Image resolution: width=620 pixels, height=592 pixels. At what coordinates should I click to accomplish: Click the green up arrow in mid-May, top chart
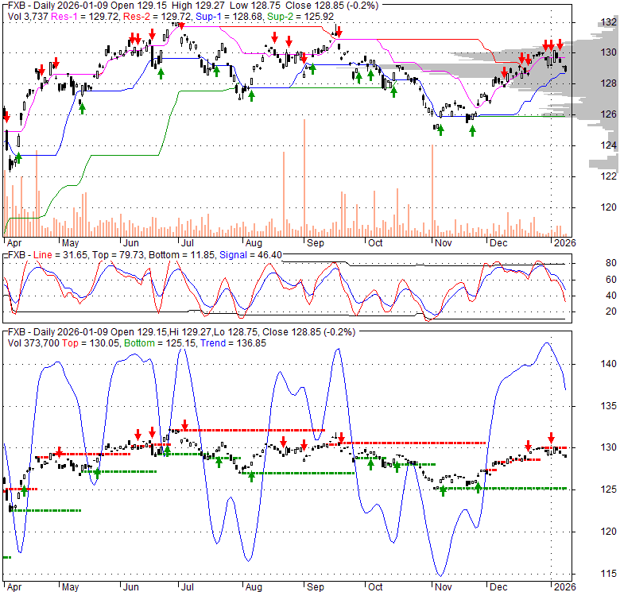82,108
